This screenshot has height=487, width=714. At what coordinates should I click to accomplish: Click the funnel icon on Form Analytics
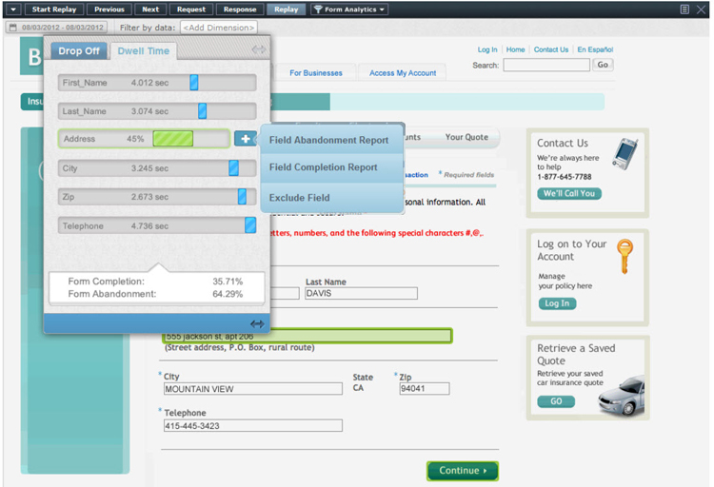[x=318, y=10]
